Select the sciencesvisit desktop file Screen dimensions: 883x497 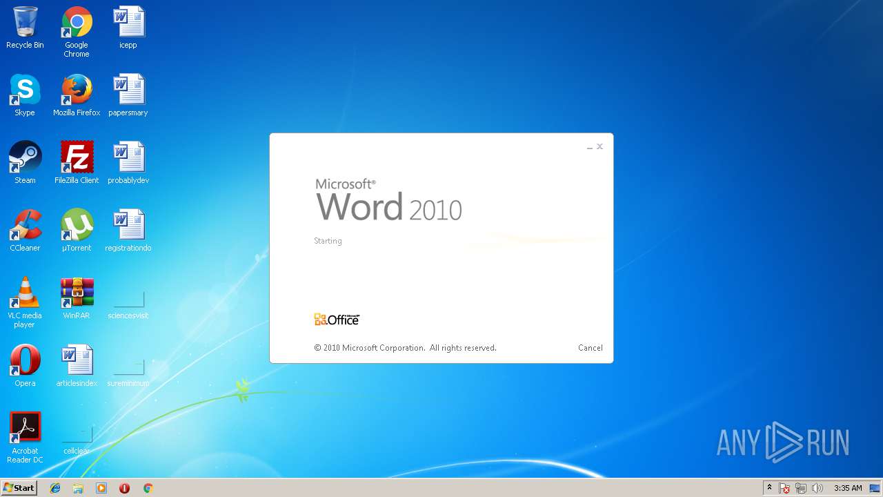(x=128, y=304)
